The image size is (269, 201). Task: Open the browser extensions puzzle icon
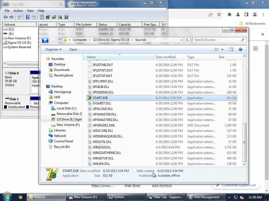pyautogui.click(x=230, y=15)
